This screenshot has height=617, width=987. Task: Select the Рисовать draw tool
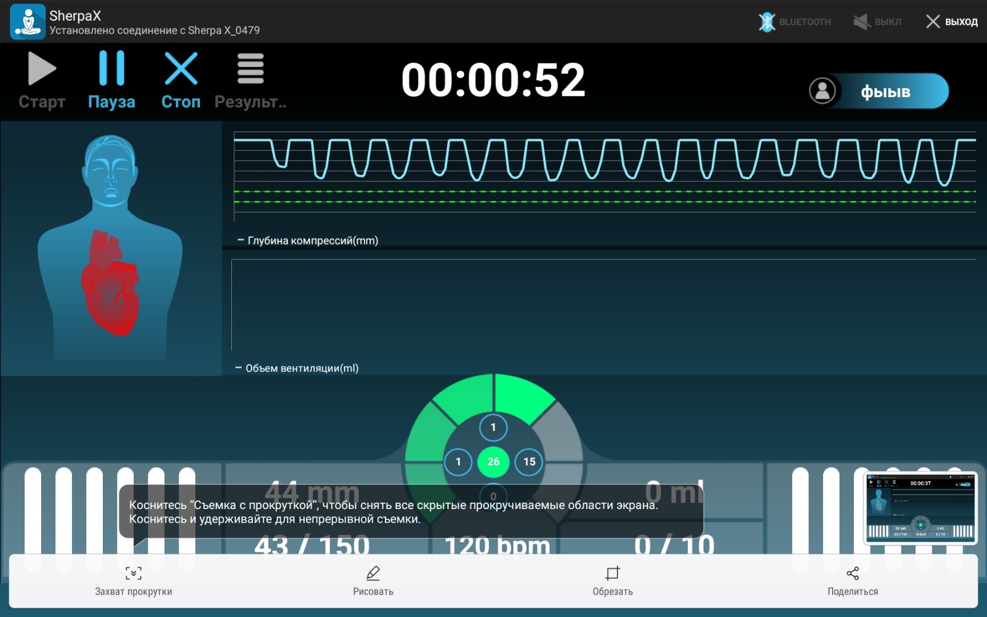coord(373,580)
